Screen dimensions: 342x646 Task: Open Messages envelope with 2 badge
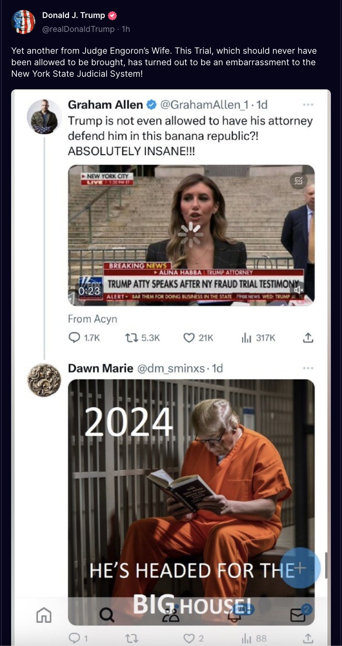tap(298, 614)
